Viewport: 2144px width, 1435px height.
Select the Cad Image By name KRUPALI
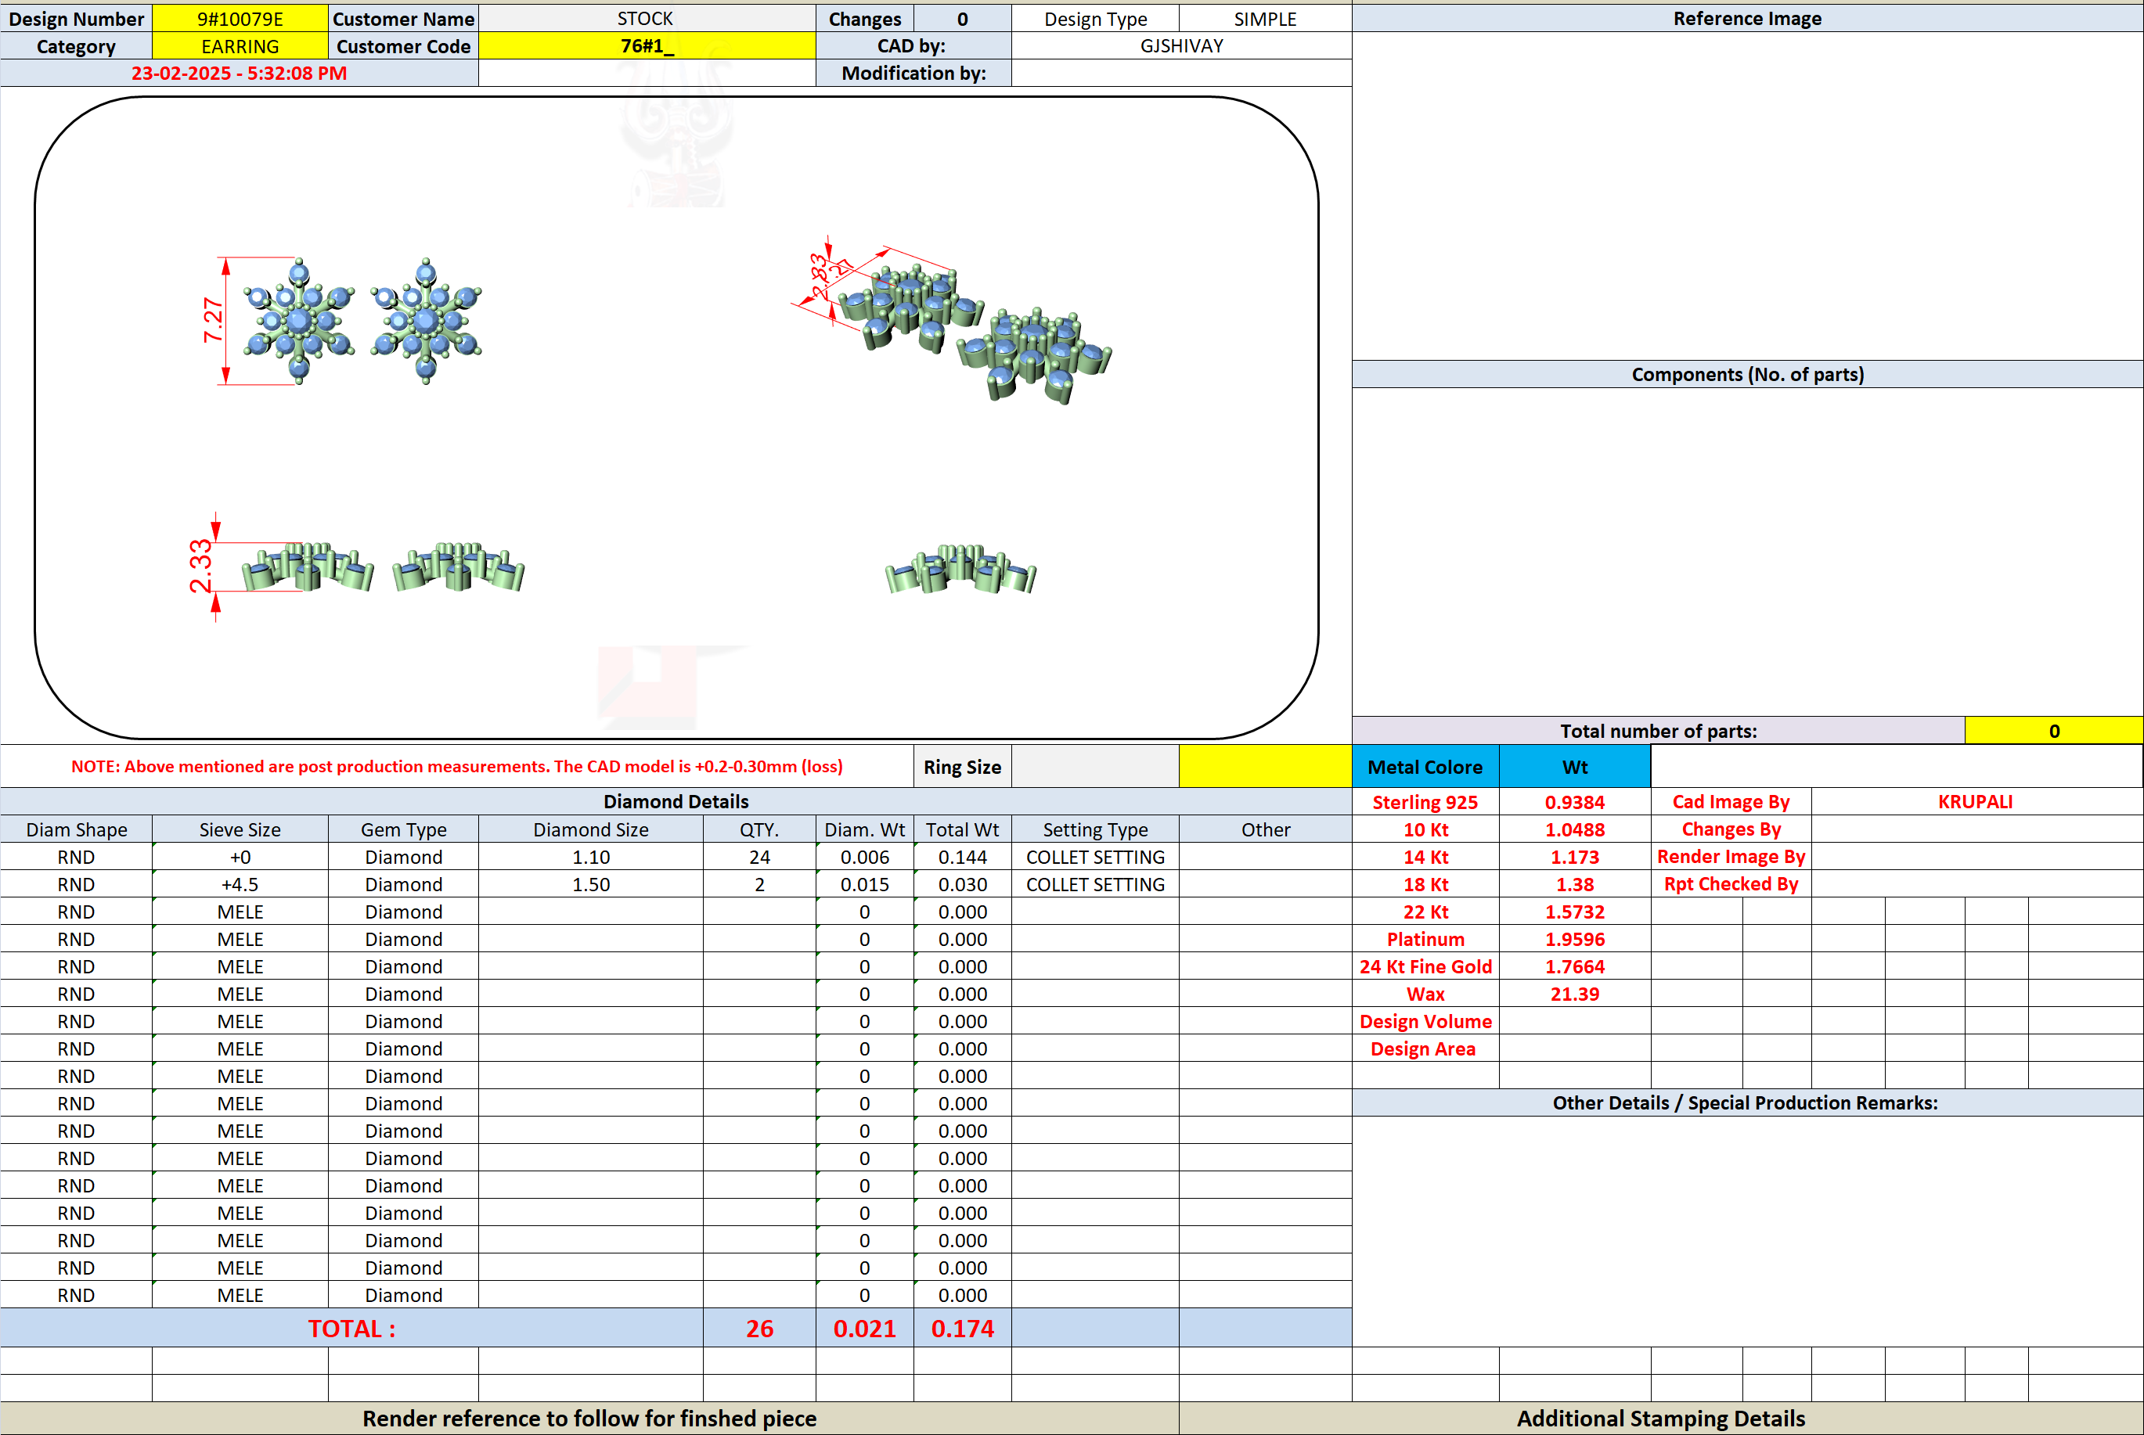(x=1976, y=802)
